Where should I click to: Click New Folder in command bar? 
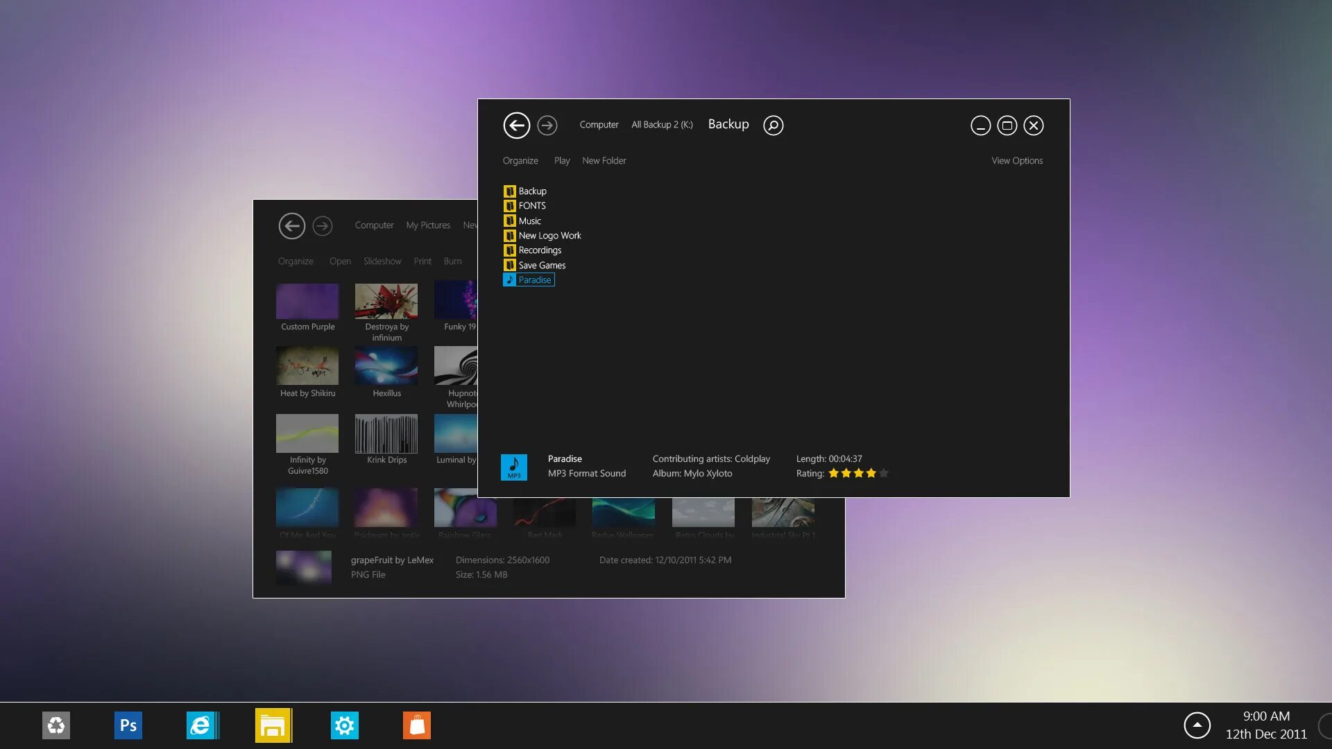pyautogui.click(x=604, y=161)
